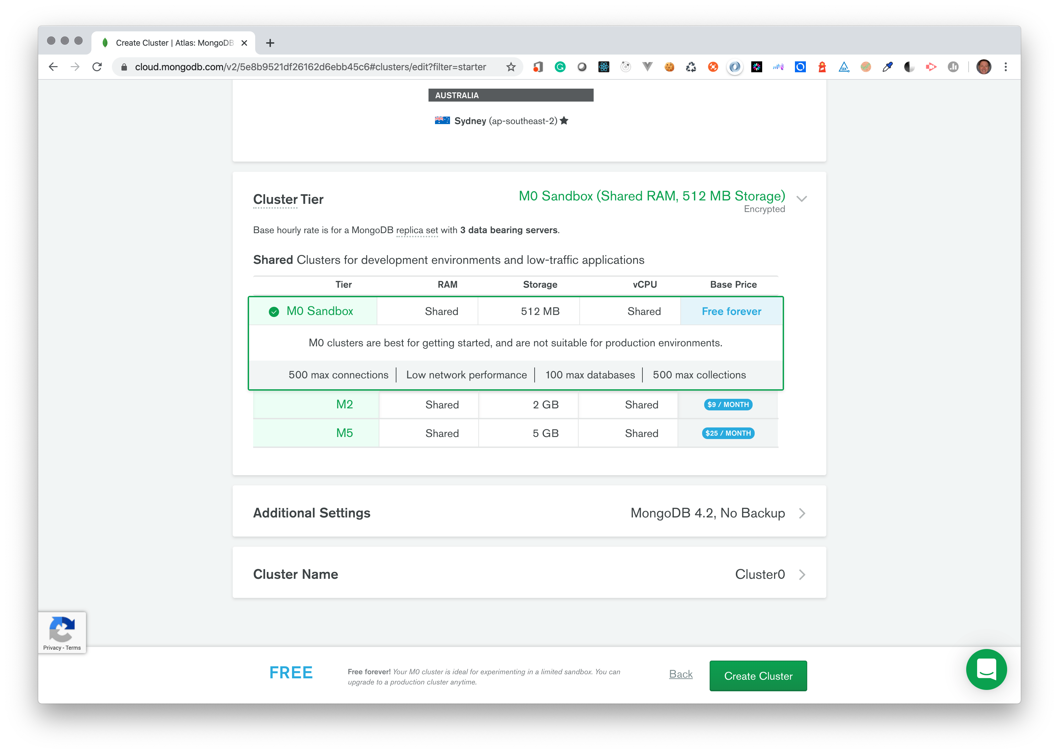Click the reCAPTCHA badge icon
This screenshot has height=754, width=1059.
[62, 629]
